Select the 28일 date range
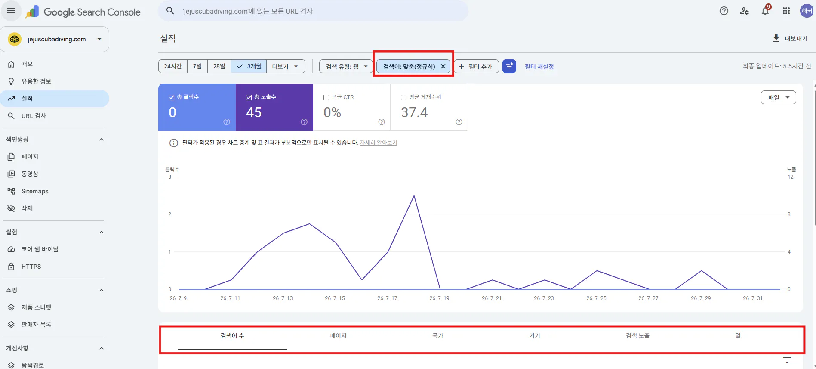This screenshot has height=369, width=816. pos(219,66)
